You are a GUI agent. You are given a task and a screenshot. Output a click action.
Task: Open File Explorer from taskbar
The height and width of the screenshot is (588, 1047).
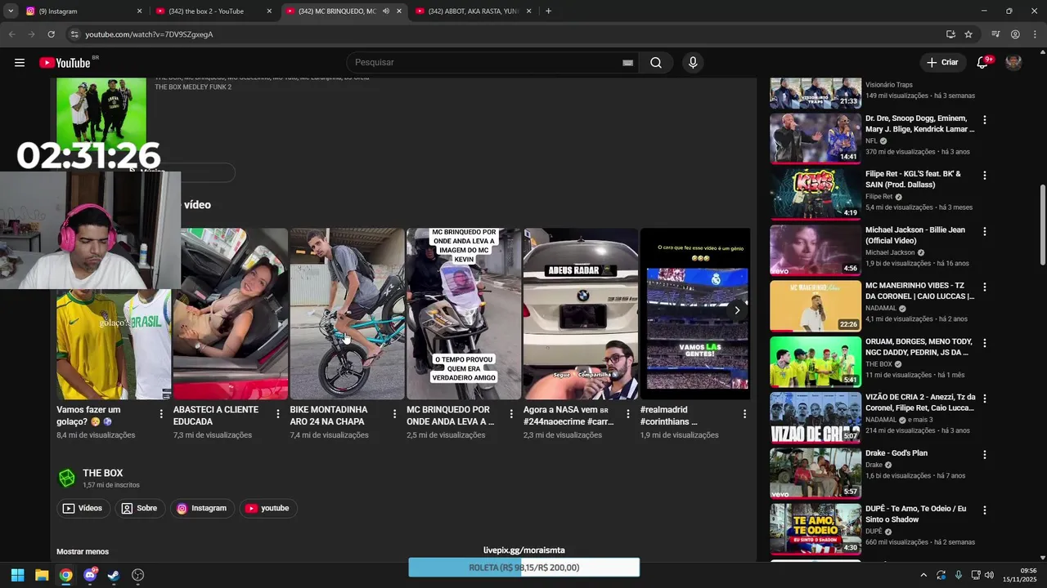coord(42,575)
